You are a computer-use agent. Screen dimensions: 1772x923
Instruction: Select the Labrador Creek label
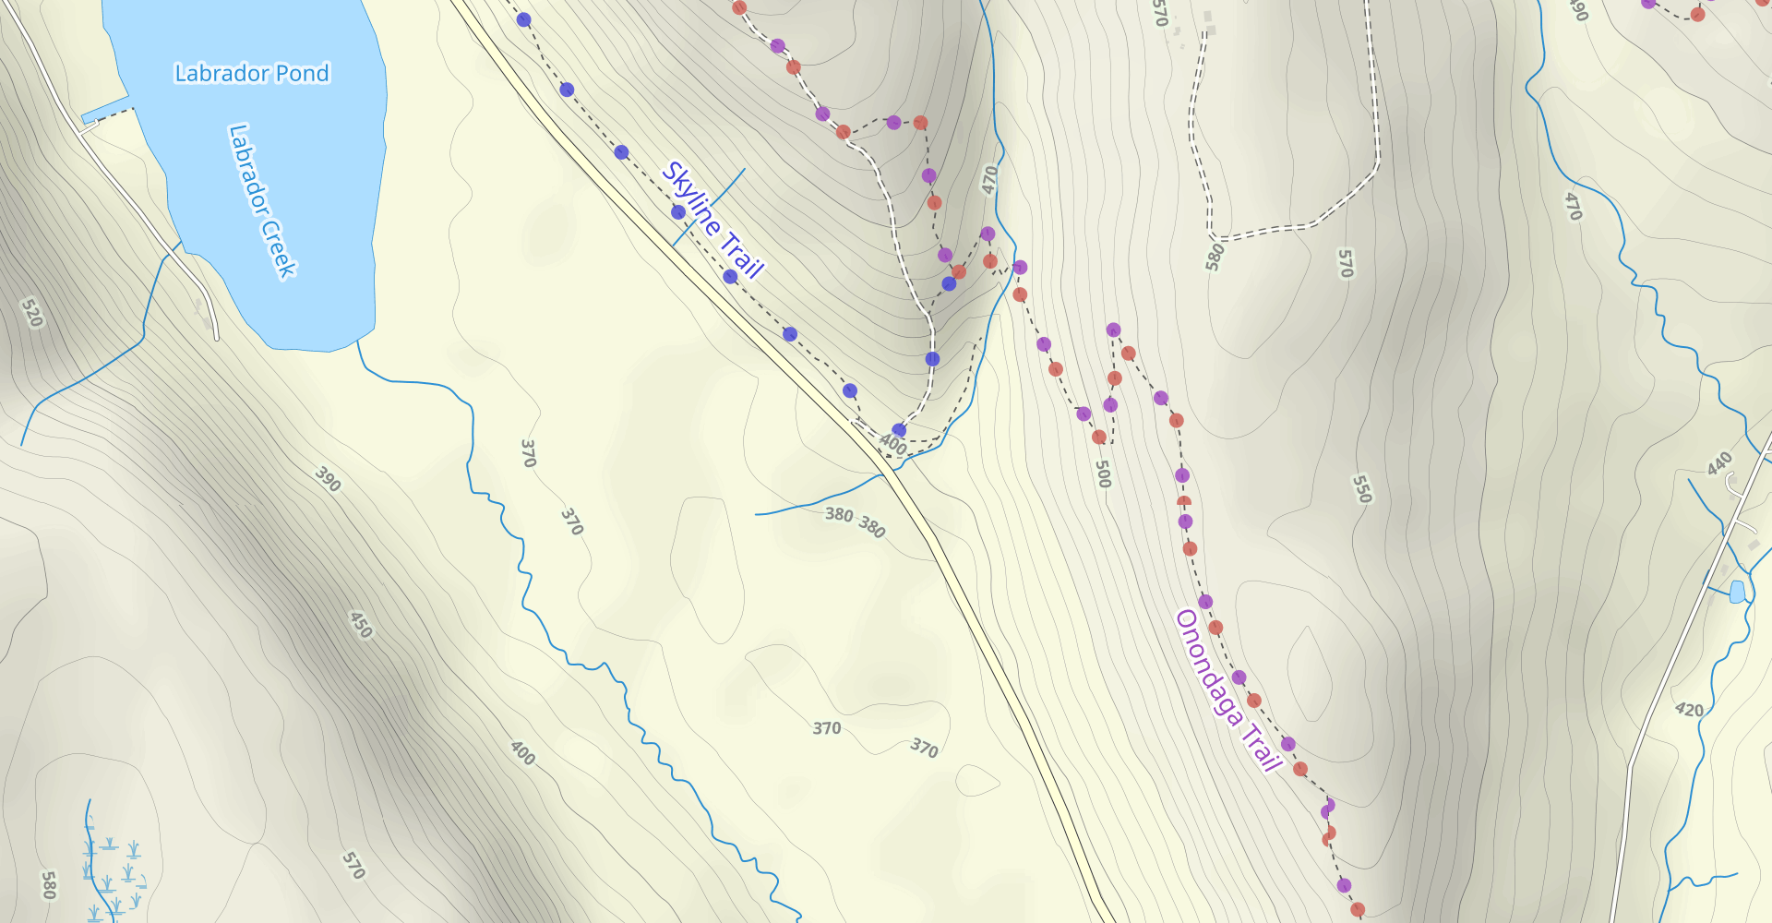coord(262,201)
